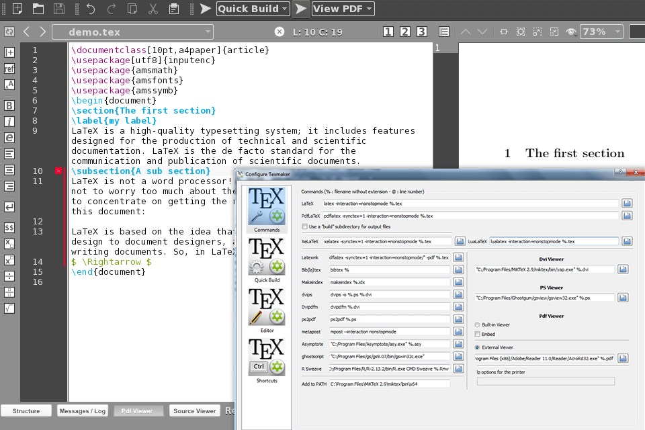Image resolution: width=645 pixels, height=430 pixels.
Task: Click the Add to PATH input field
Action: coord(389,384)
